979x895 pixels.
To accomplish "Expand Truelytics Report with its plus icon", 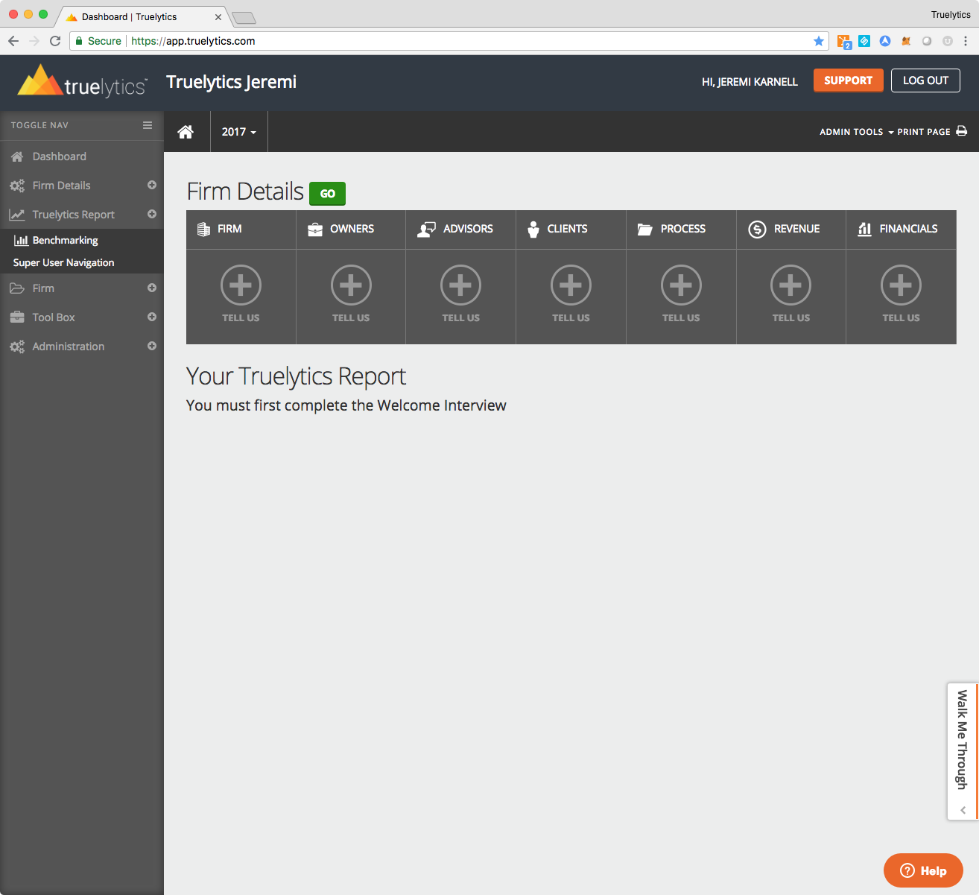I will pos(152,214).
